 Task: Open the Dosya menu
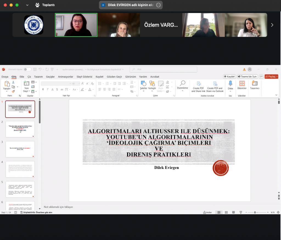pos(5,77)
